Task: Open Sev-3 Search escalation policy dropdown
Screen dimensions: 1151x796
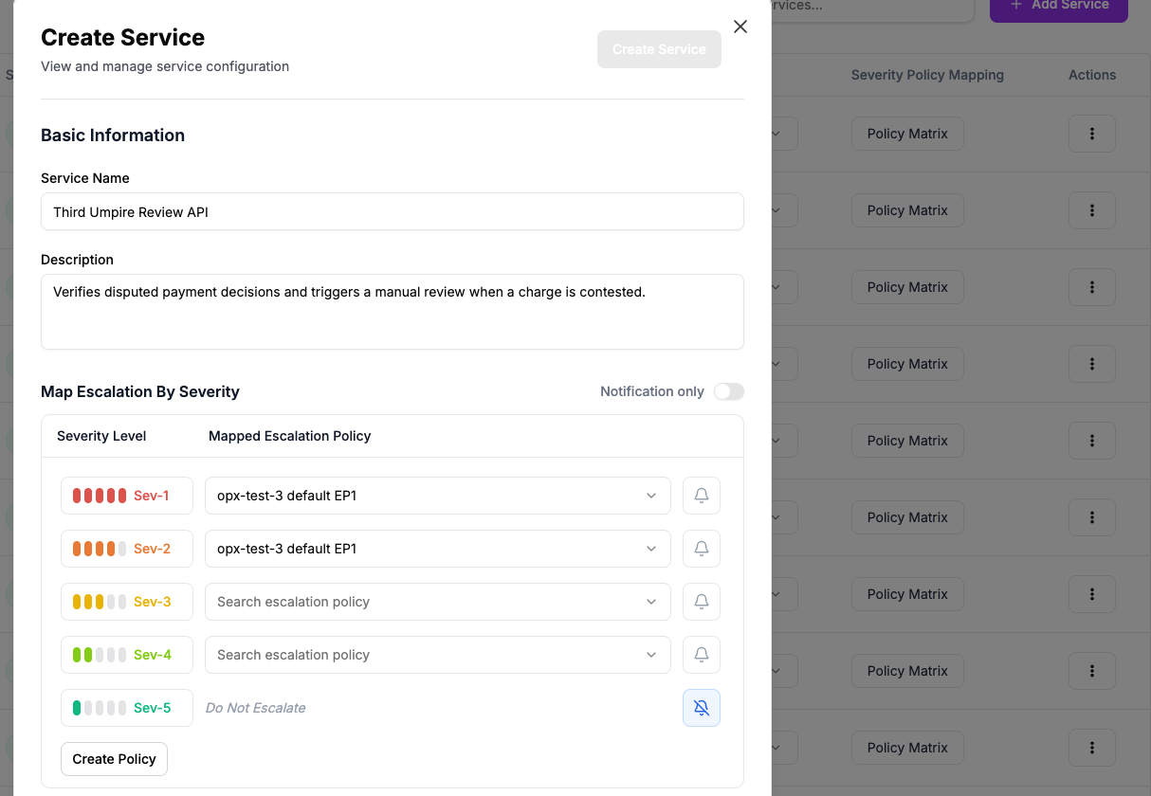Action: point(438,602)
